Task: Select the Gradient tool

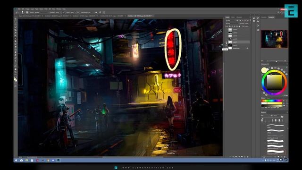Action: (16, 50)
